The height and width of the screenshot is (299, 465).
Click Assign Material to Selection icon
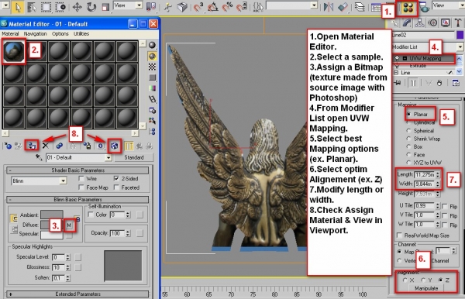[32, 146]
